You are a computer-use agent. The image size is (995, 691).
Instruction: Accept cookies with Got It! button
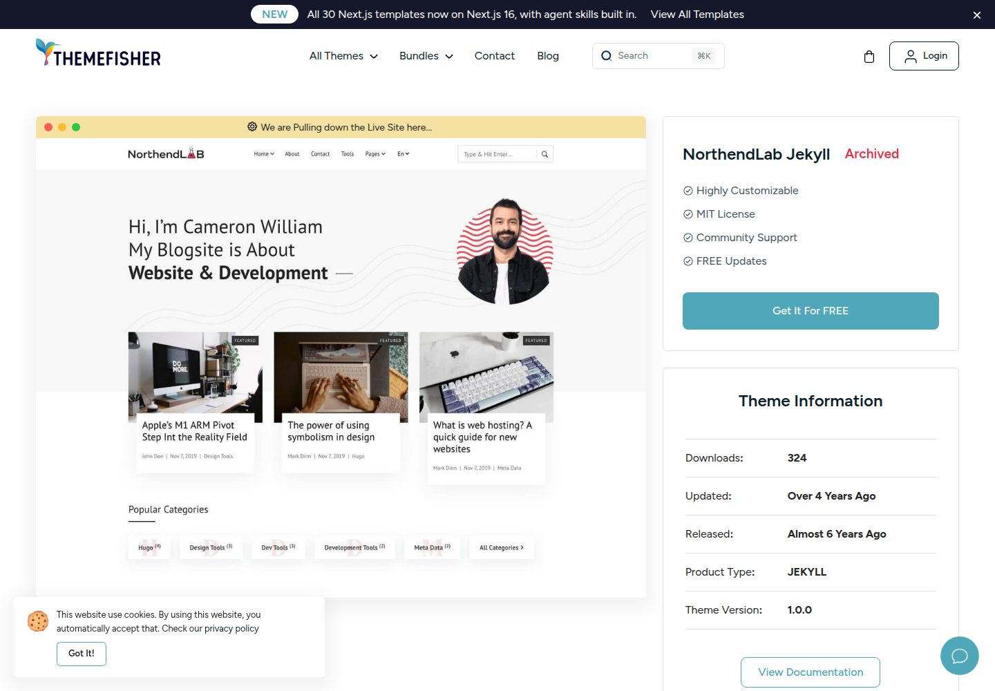click(x=82, y=654)
